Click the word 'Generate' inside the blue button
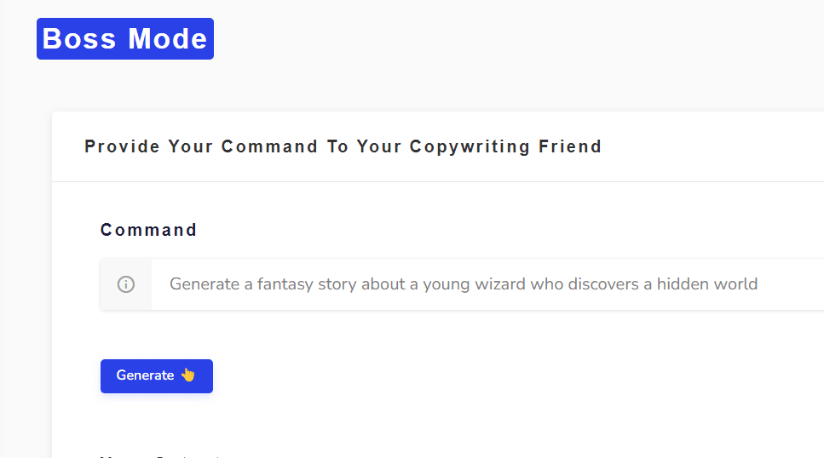This screenshot has height=458, width=824. coord(145,375)
